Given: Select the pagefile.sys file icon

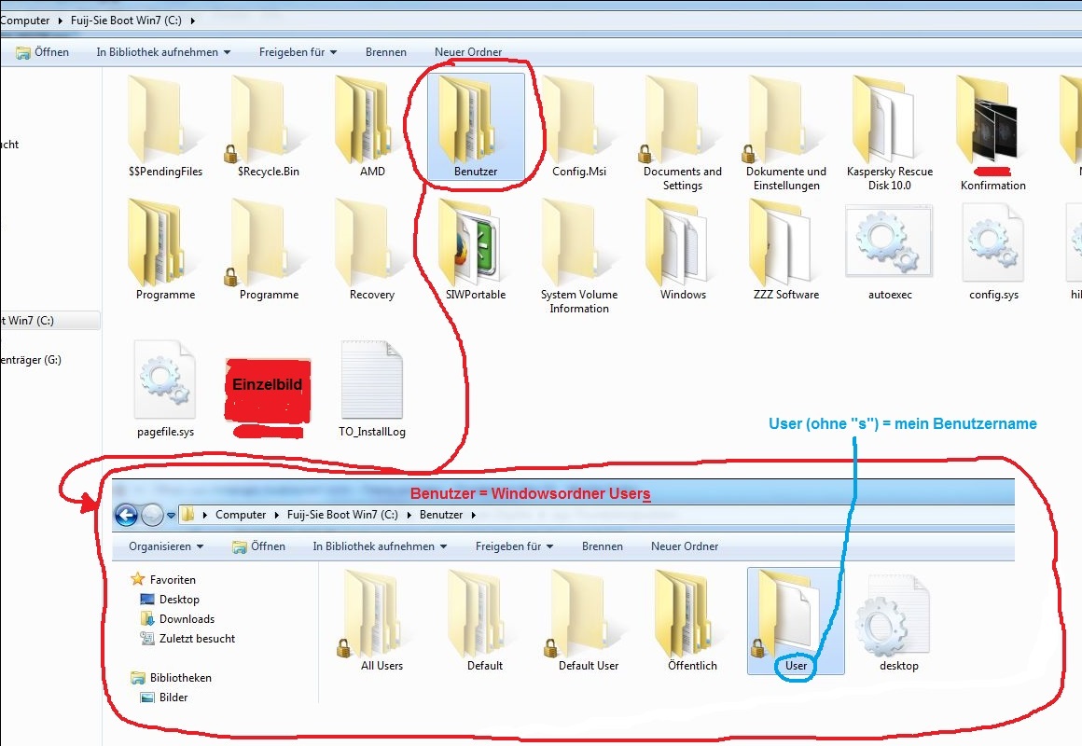Looking at the screenshot, I should (x=165, y=380).
